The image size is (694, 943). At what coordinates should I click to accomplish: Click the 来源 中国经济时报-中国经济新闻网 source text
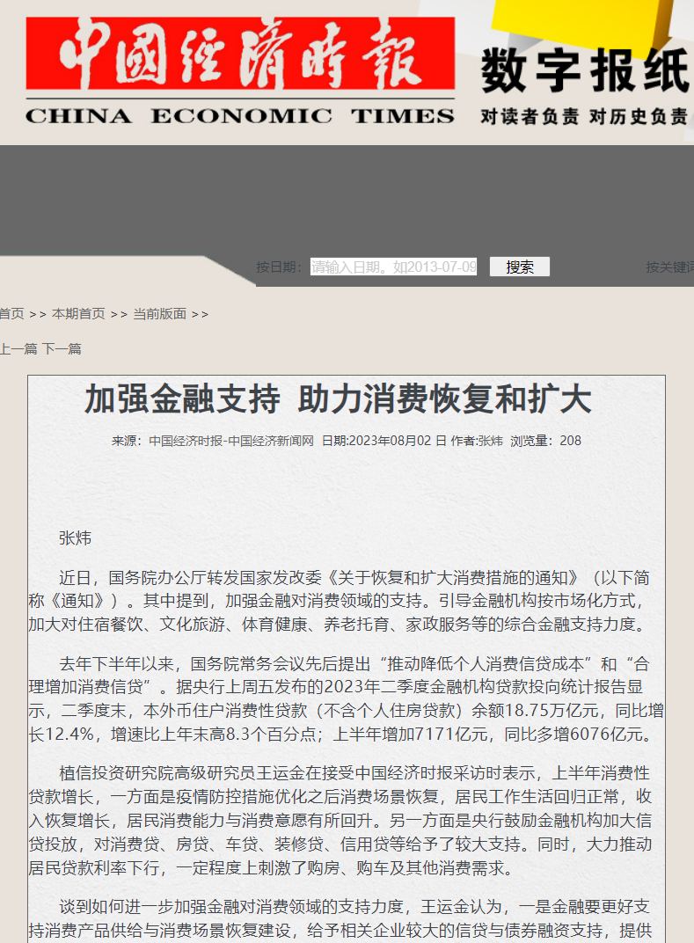click(213, 441)
